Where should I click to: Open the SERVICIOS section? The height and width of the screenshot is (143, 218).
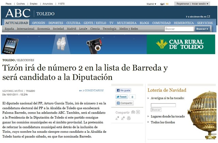[x=205, y=23]
